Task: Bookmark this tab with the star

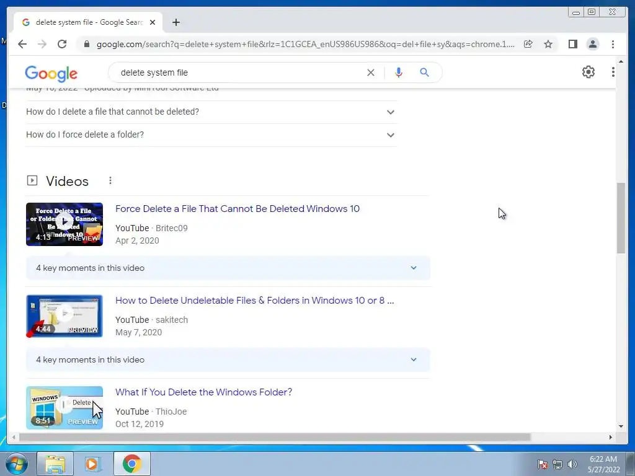Action: tap(548, 44)
